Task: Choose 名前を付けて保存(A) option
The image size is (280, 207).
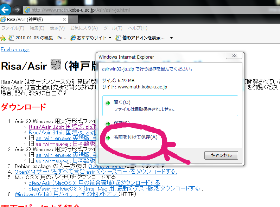Action: point(135,137)
